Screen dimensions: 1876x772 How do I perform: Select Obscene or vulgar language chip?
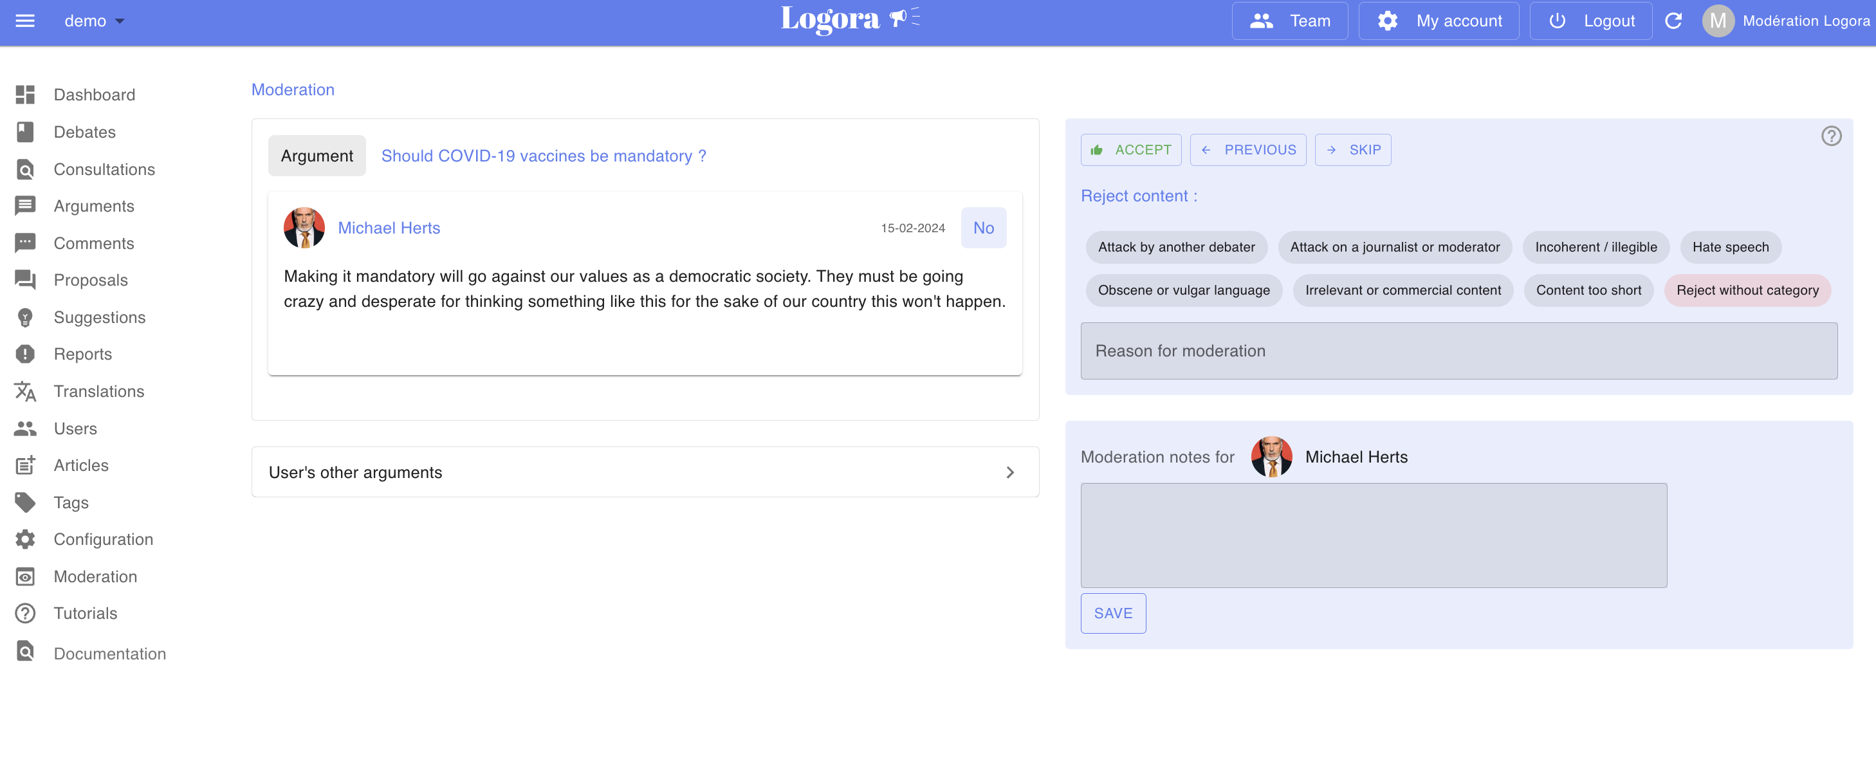pyautogui.click(x=1183, y=290)
